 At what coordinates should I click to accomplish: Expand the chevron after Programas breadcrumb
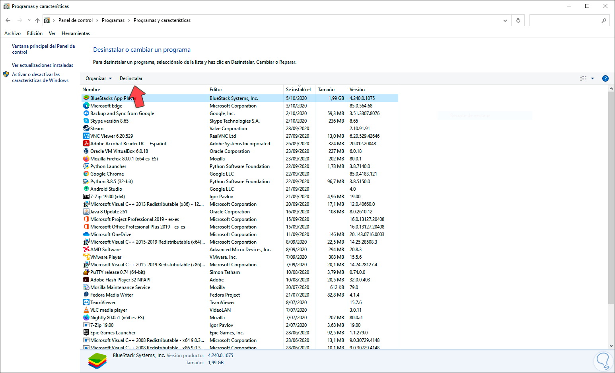click(129, 20)
